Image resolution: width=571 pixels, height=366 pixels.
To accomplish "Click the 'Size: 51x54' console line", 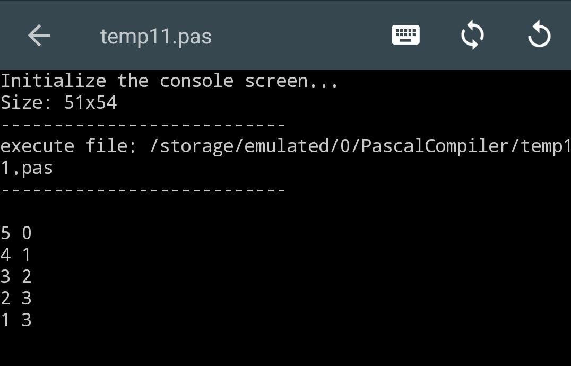I will click(59, 103).
